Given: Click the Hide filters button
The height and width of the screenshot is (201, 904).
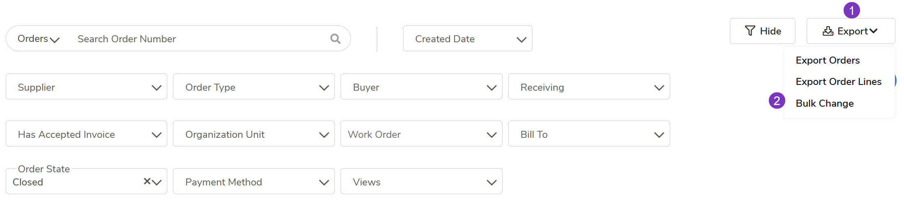Looking at the screenshot, I should point(762,31).
